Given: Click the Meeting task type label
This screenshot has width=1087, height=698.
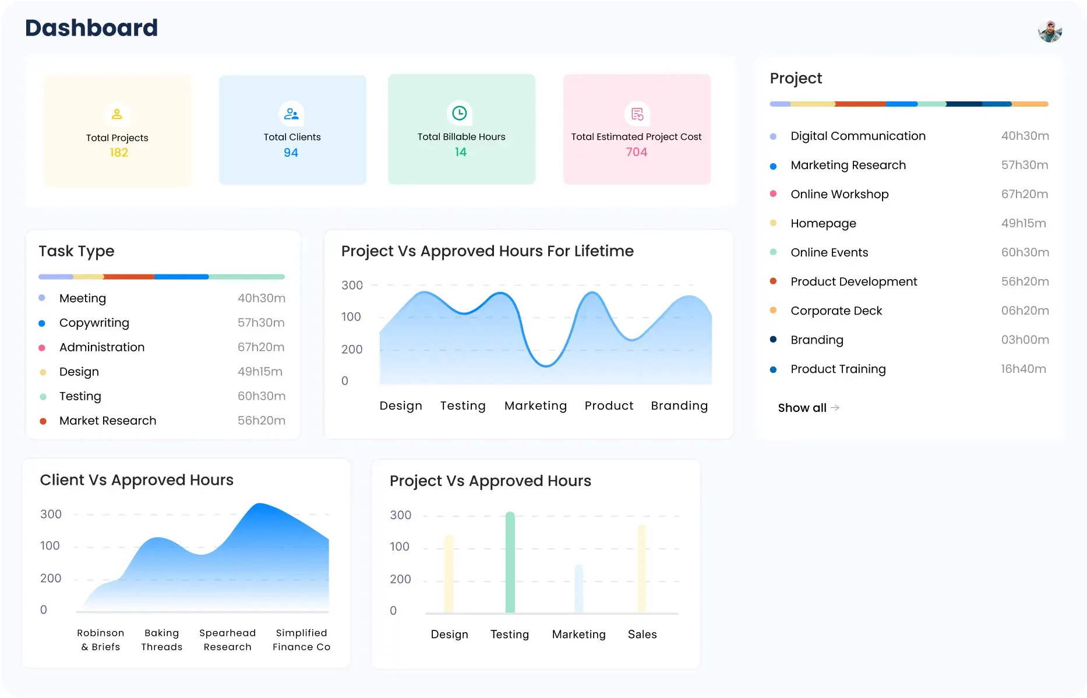Looking at the screenshot, I should [x=83, y=298].
